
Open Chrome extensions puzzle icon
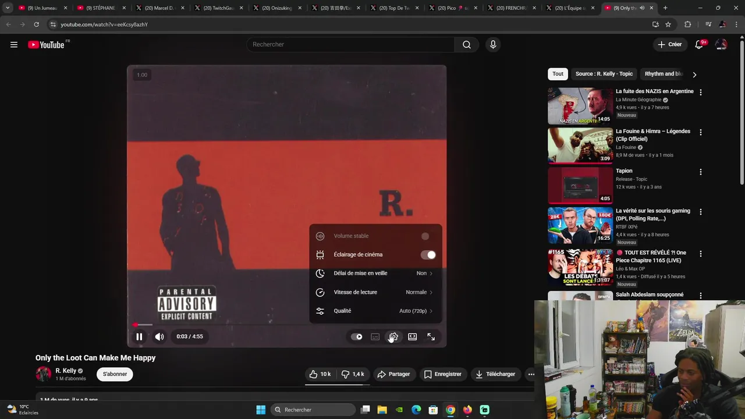[688, 24]
